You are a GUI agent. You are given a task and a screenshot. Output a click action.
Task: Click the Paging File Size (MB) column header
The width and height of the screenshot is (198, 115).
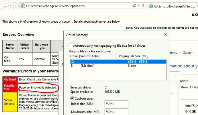pyautogui.click(x=133, y=56)
